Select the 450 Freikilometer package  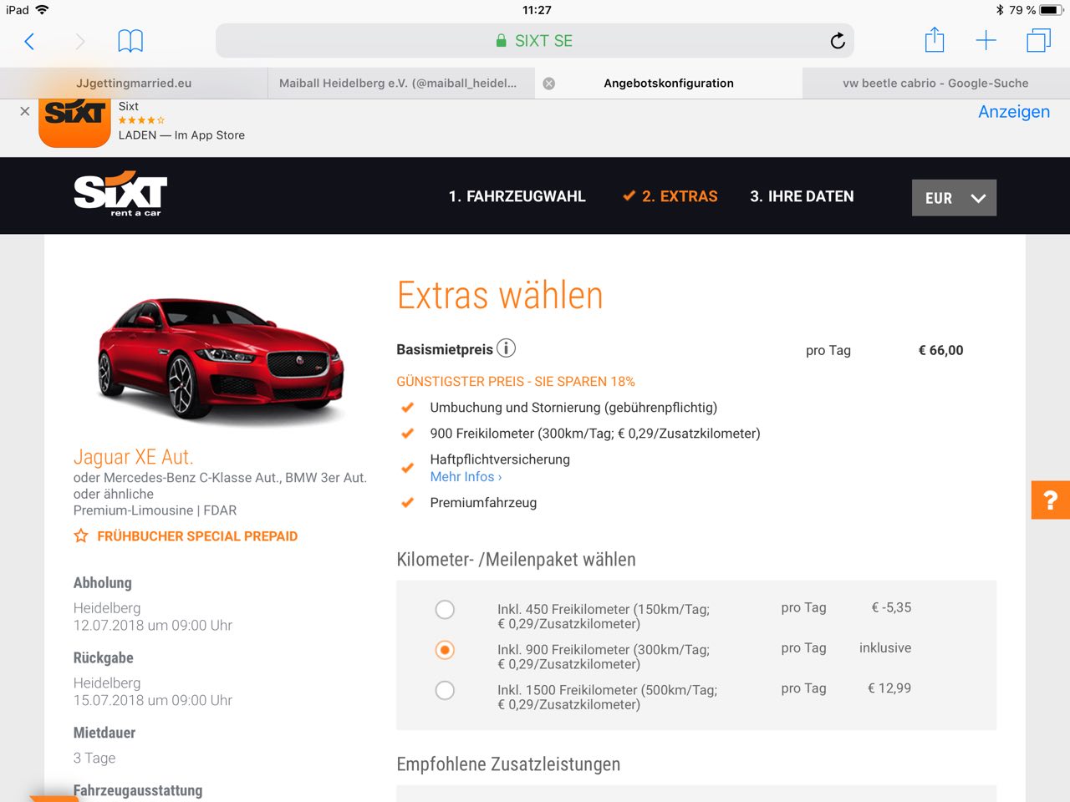click(x=445, y=610)
